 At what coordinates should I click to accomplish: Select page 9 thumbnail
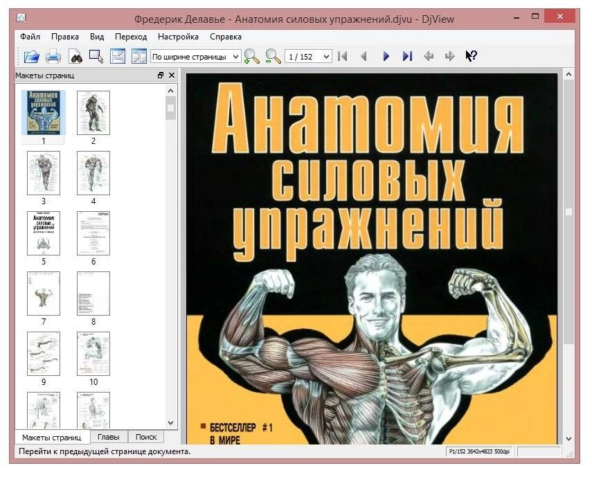click(x=44, y=354)
